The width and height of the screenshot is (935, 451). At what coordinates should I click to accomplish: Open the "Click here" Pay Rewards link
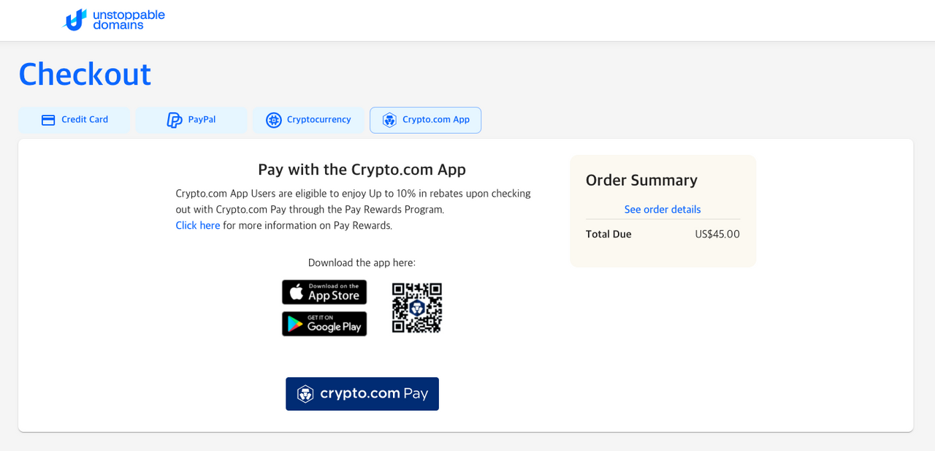click(197, 226)
